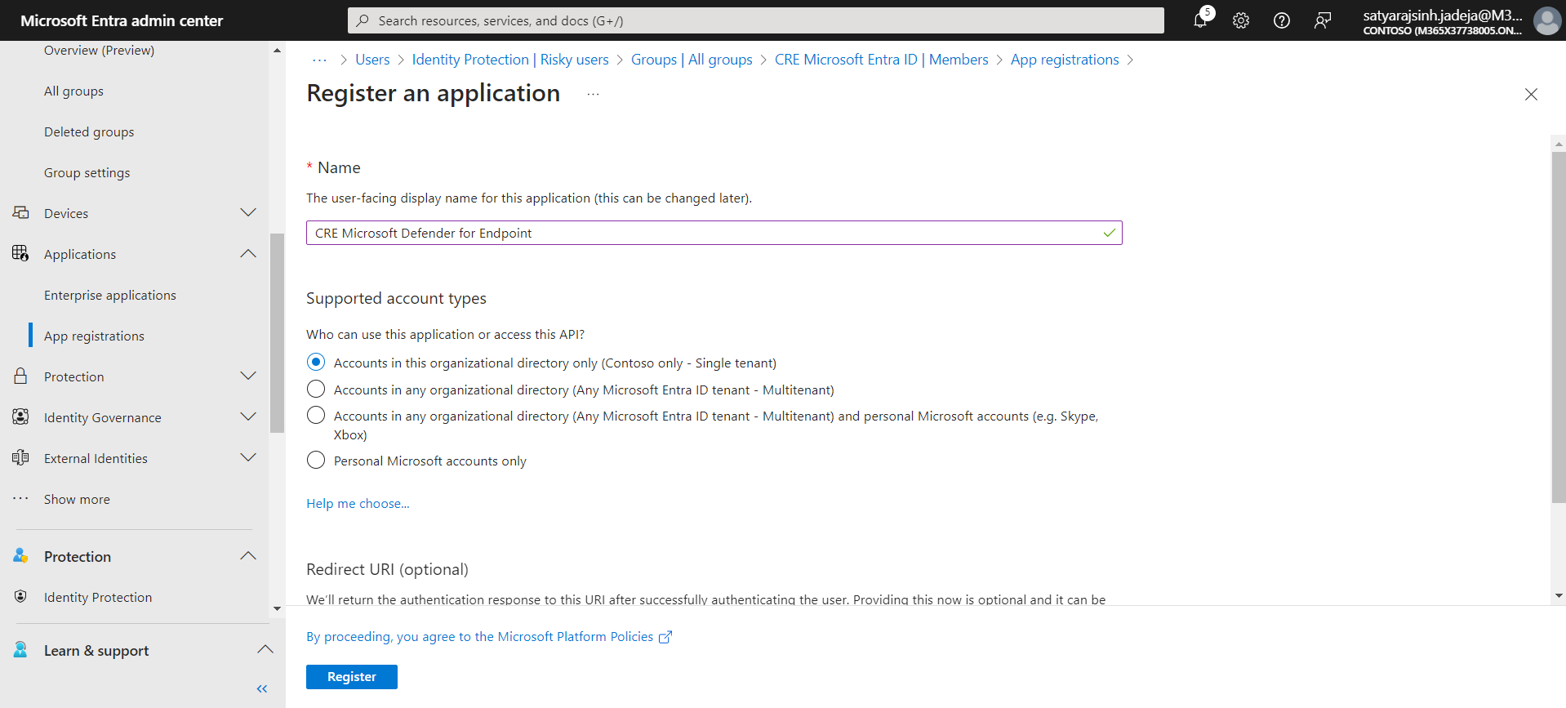Click the help question mark icon
This screenshot has height=708, width=1566.
[x=1282, y=20]
